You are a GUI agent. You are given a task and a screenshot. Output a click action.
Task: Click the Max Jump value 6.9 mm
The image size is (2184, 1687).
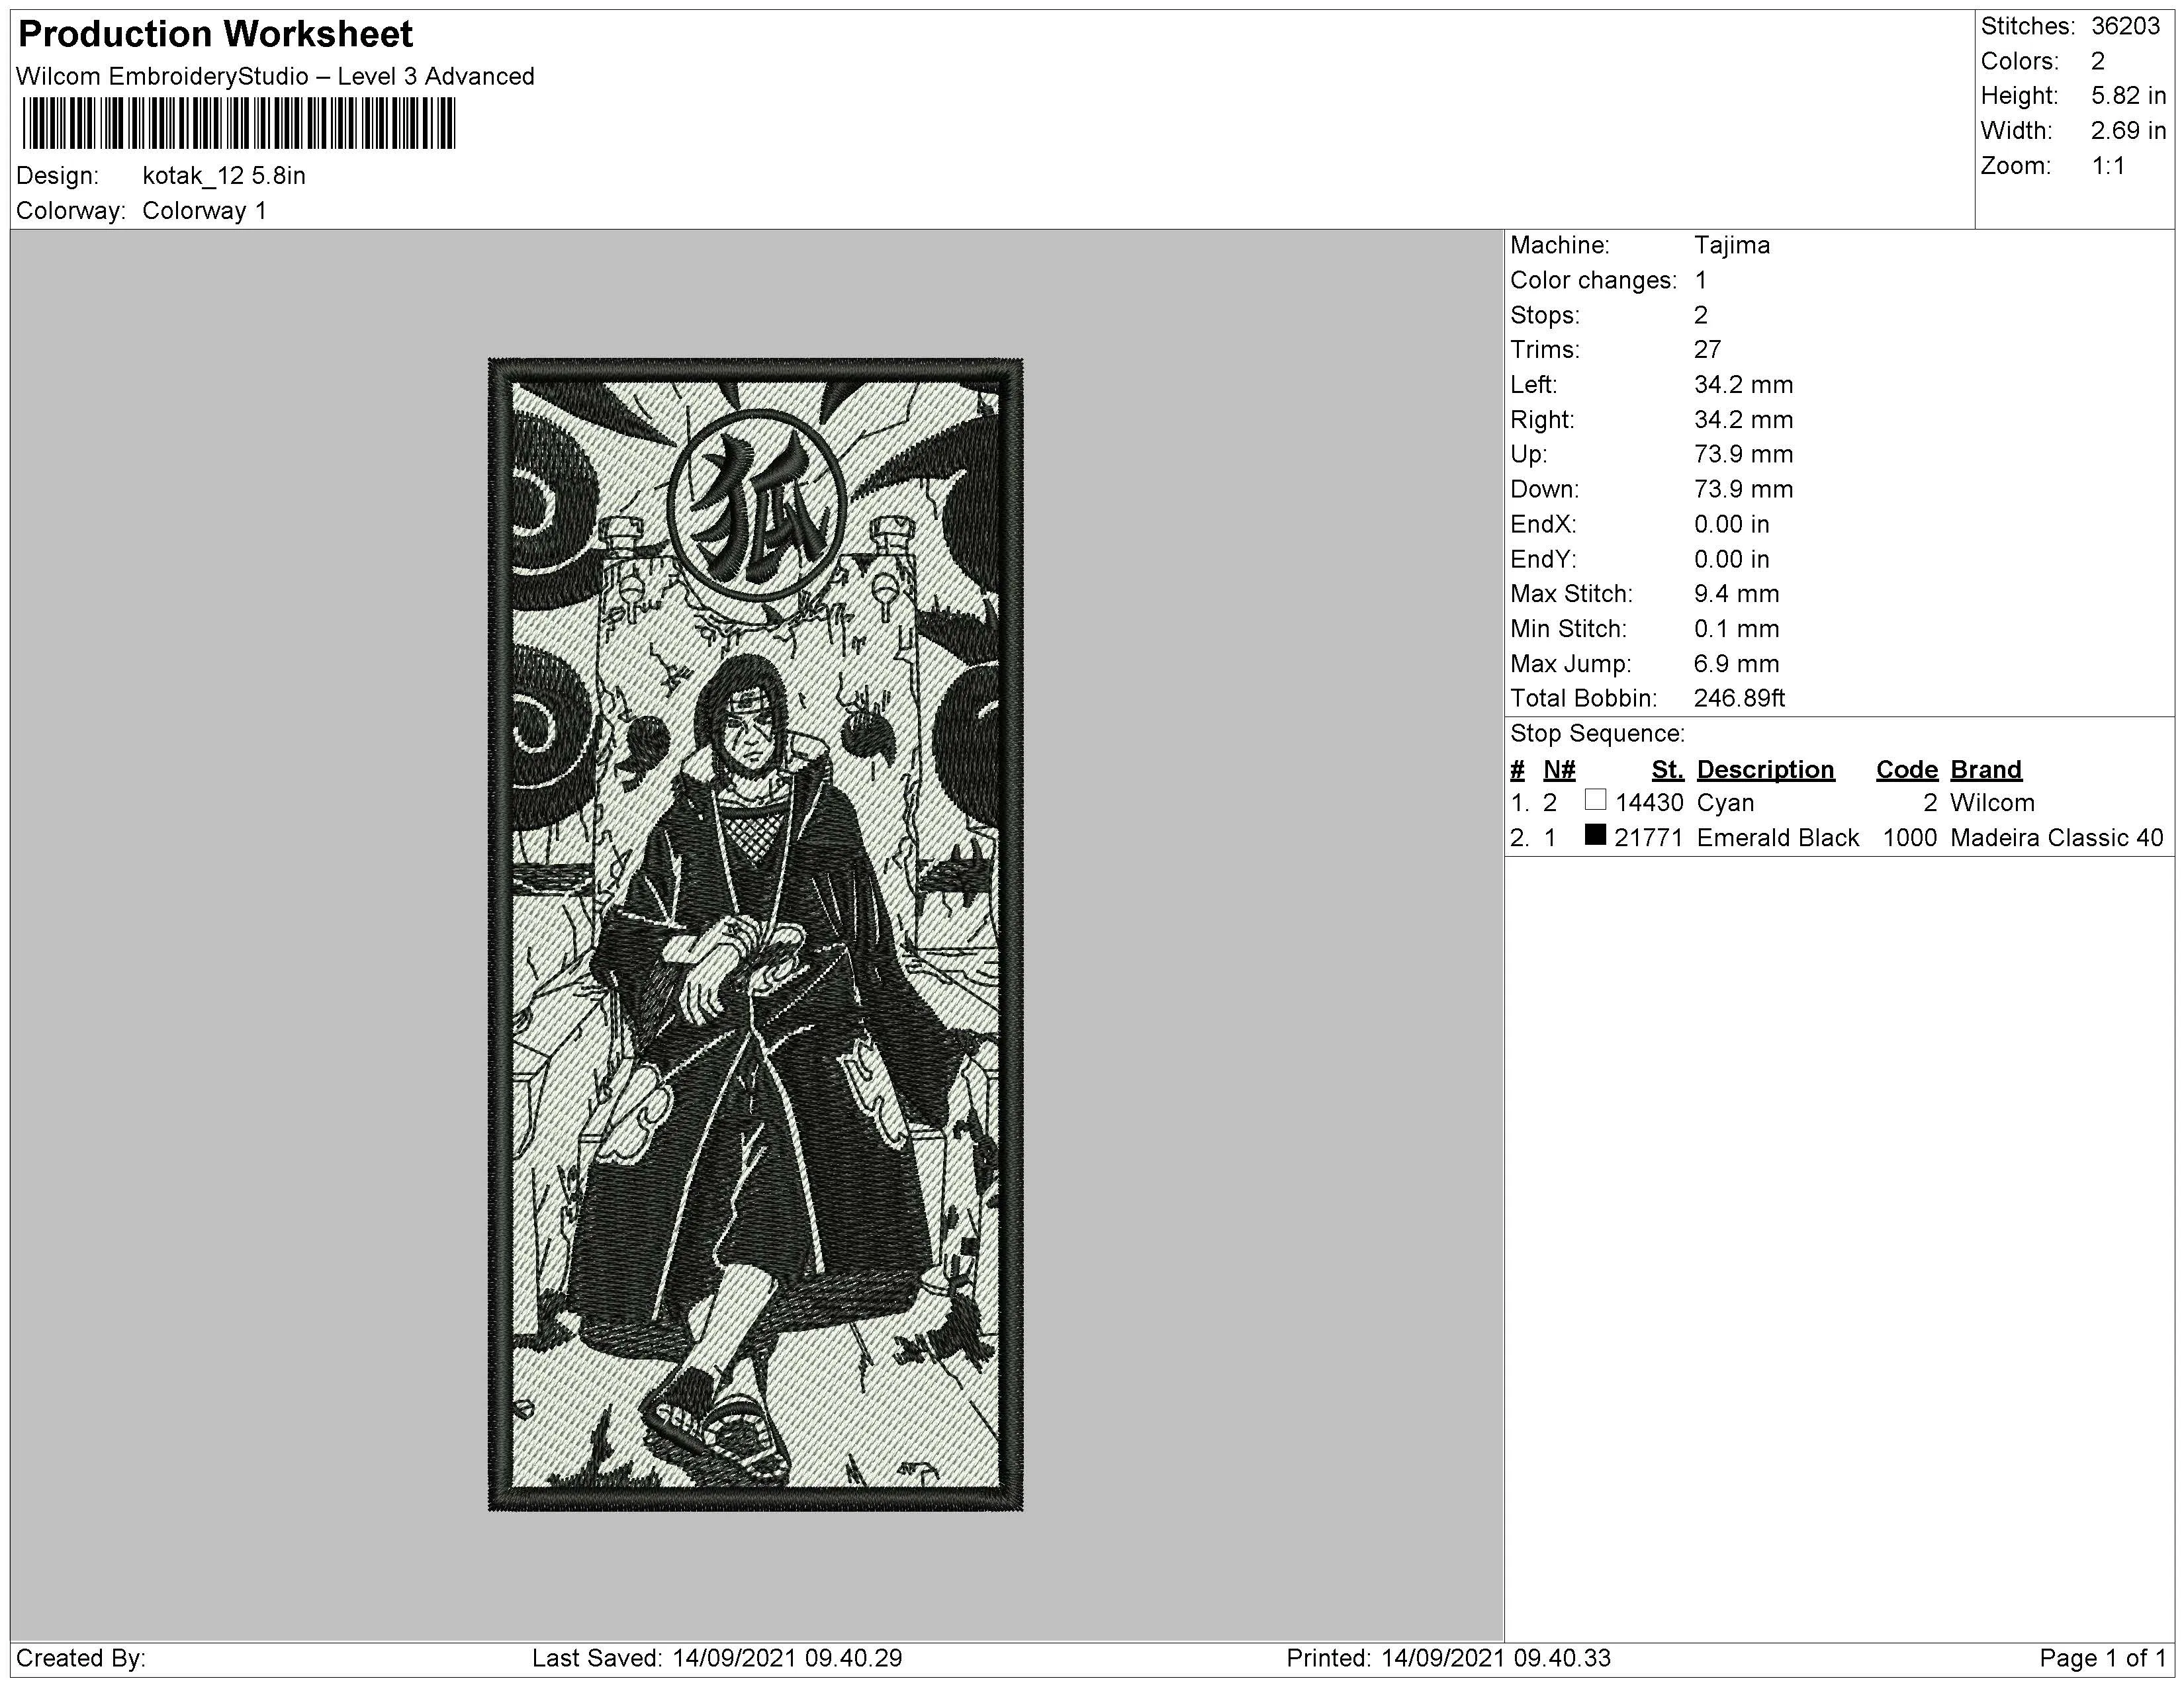tap(1736, 665)
